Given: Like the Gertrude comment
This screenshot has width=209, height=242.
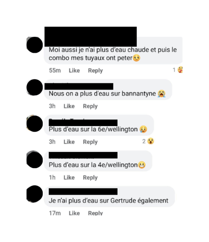Looking at the screenshot, I should pos(74,213).
